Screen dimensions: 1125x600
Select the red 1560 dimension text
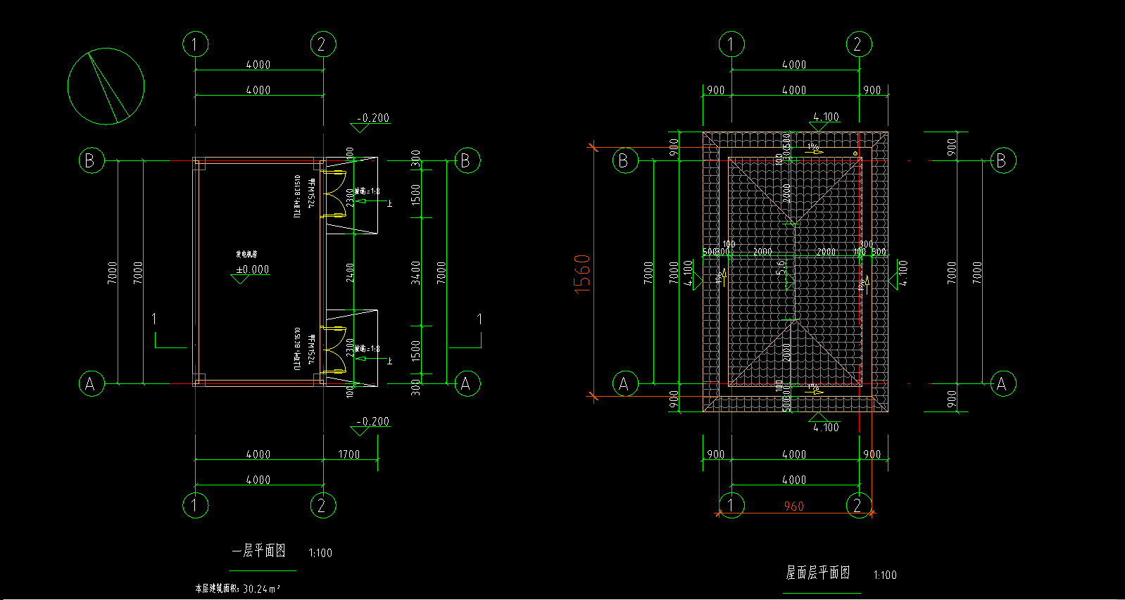pyautogui.click(x=582, y=274)
